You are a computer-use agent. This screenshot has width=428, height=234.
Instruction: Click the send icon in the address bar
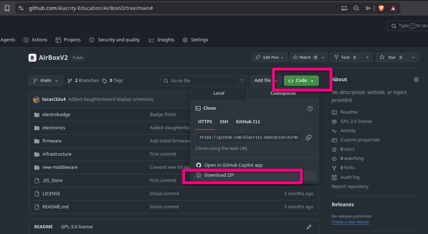[x=368, y=8]
